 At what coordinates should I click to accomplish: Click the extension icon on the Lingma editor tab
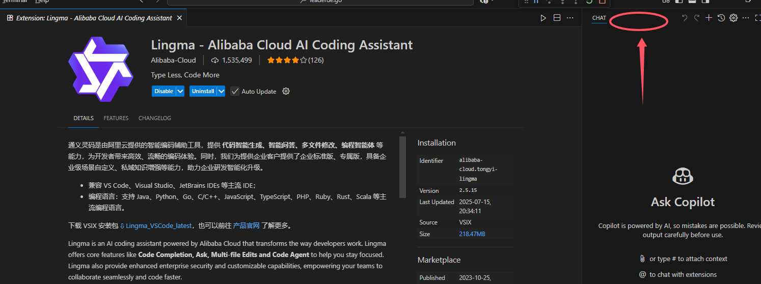pos(10,18)
